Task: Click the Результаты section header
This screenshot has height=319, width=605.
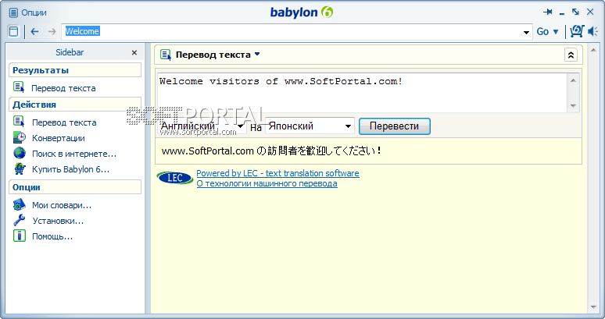Action: click(75, 70)
